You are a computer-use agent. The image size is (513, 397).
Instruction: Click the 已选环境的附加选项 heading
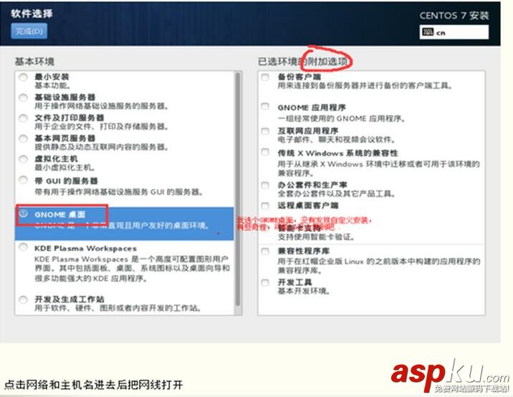coord(302,61)
